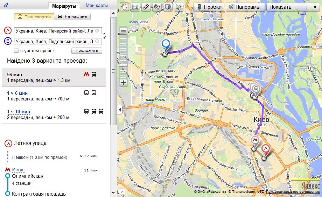Screen dimensions: 322x197
Task: Toggle Пробки traffic layer
Action: 209,7
